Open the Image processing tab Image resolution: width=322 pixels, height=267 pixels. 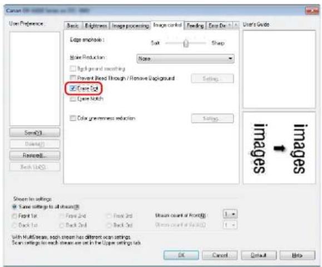(130, 26)
